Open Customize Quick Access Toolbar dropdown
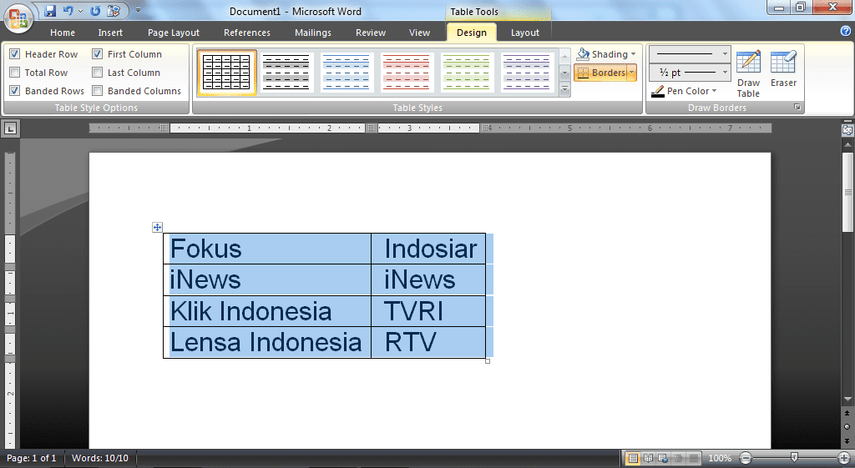 [138, 11]
